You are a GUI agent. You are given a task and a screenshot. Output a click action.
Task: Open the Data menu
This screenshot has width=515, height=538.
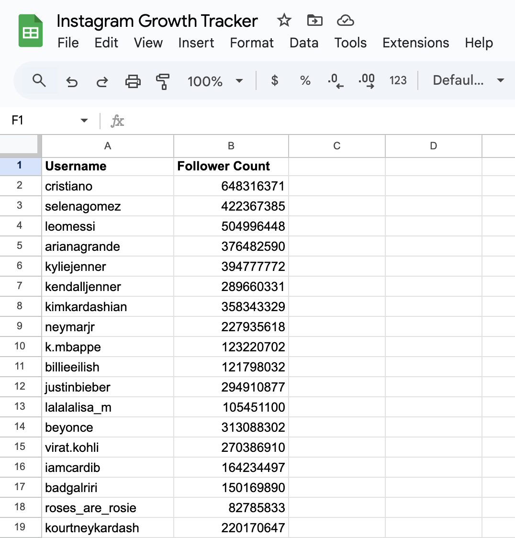[304, 43]
